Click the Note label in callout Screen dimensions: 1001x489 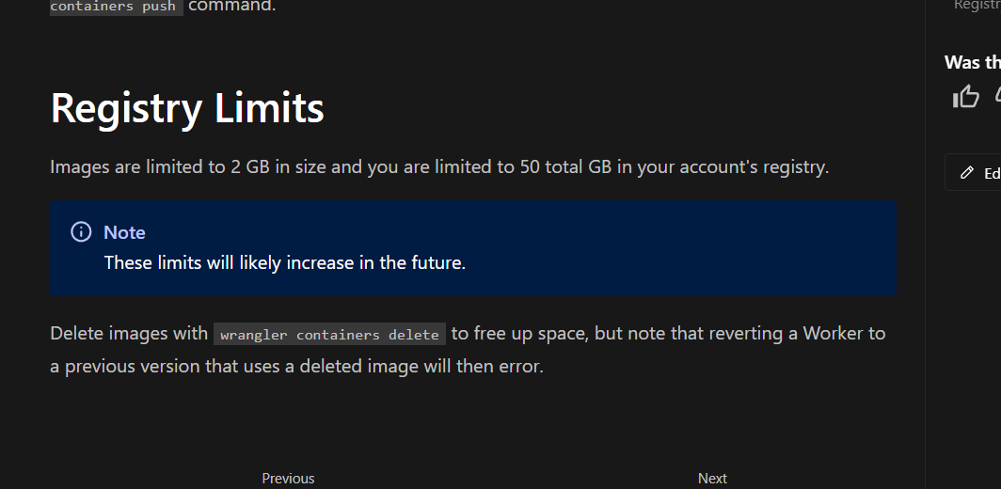[x=124, y=232]
